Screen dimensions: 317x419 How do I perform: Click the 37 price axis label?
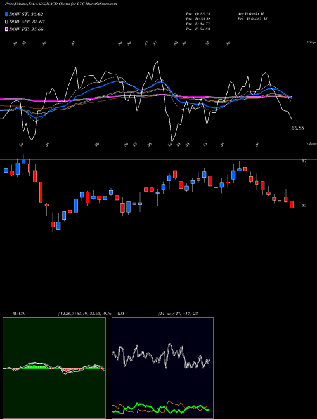pos(304,161)
